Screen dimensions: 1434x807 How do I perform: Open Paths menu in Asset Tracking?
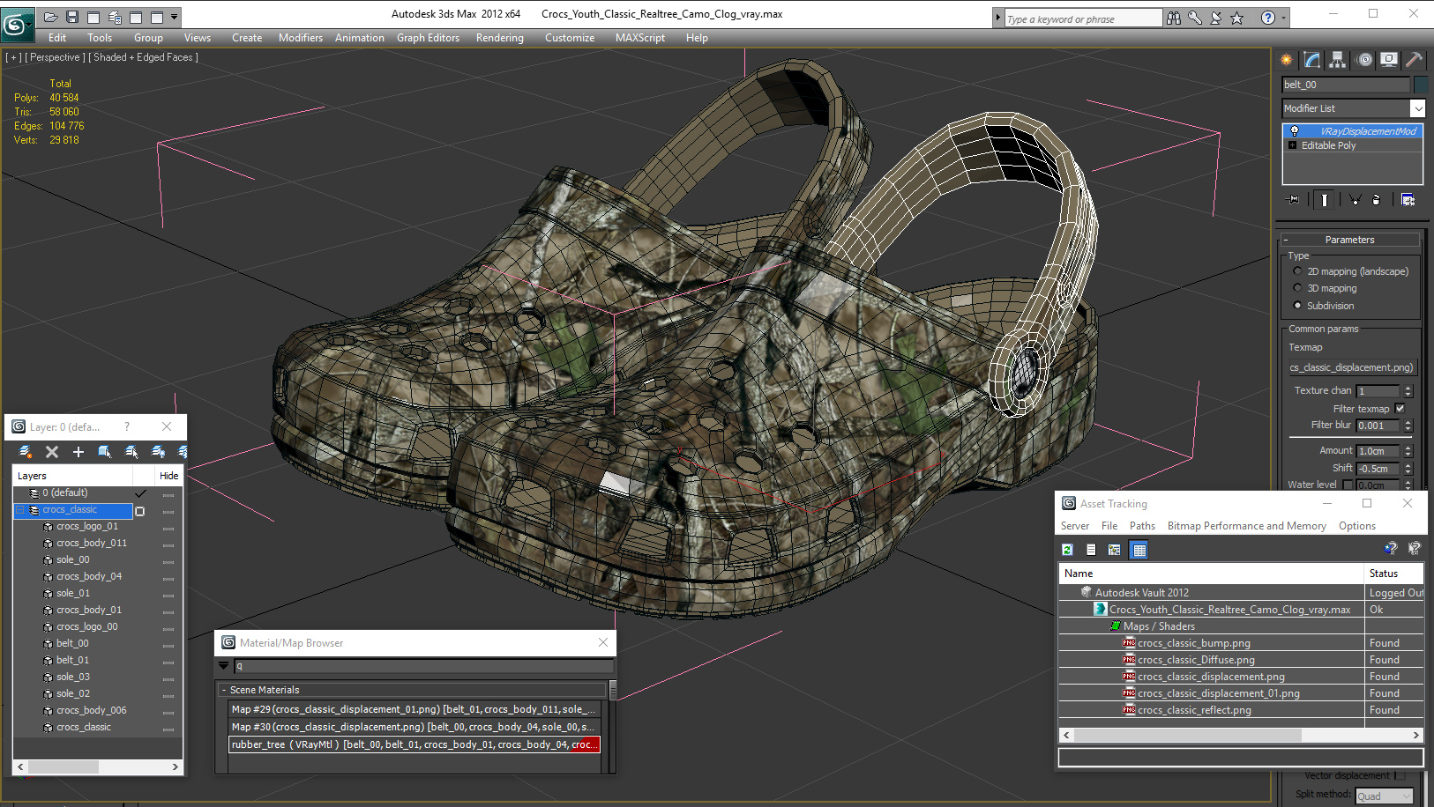coord(1142,526)
